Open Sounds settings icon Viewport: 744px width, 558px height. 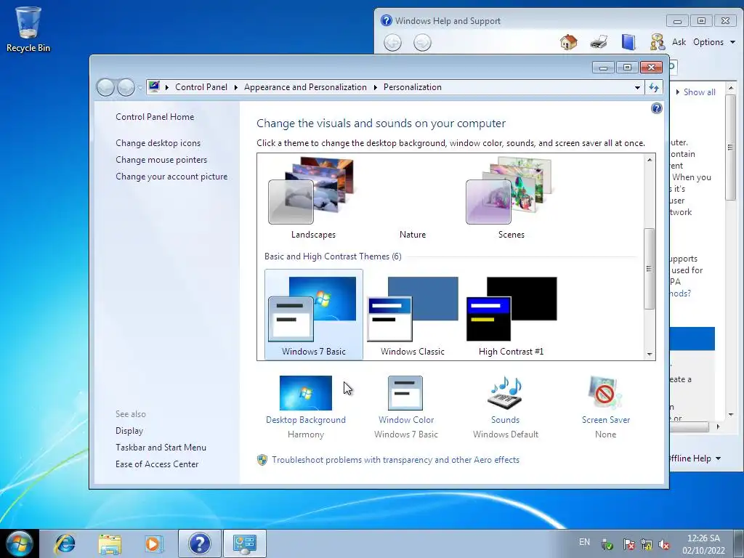point(506,393)
